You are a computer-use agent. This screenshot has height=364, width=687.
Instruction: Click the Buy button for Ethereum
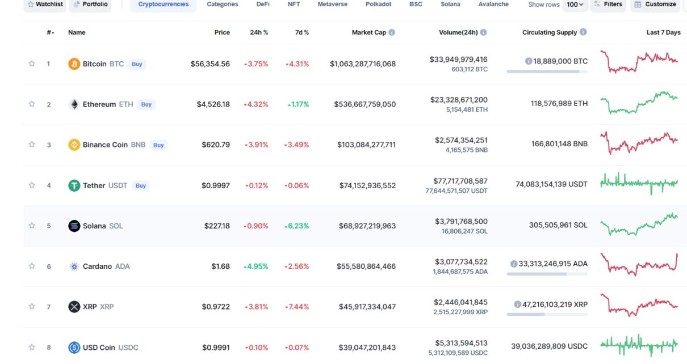tap(146, 104)
